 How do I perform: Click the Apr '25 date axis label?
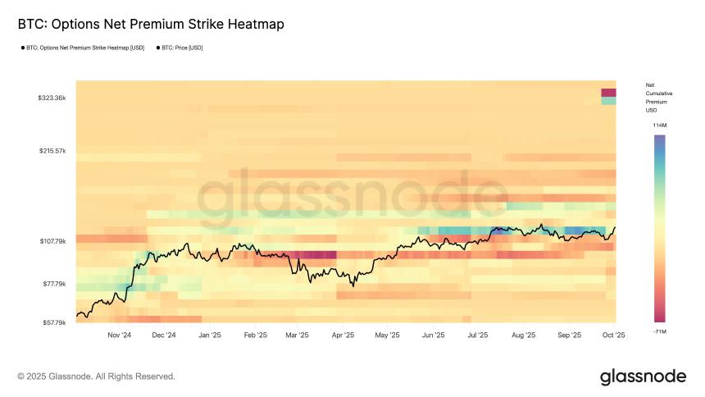pos(342,335)
